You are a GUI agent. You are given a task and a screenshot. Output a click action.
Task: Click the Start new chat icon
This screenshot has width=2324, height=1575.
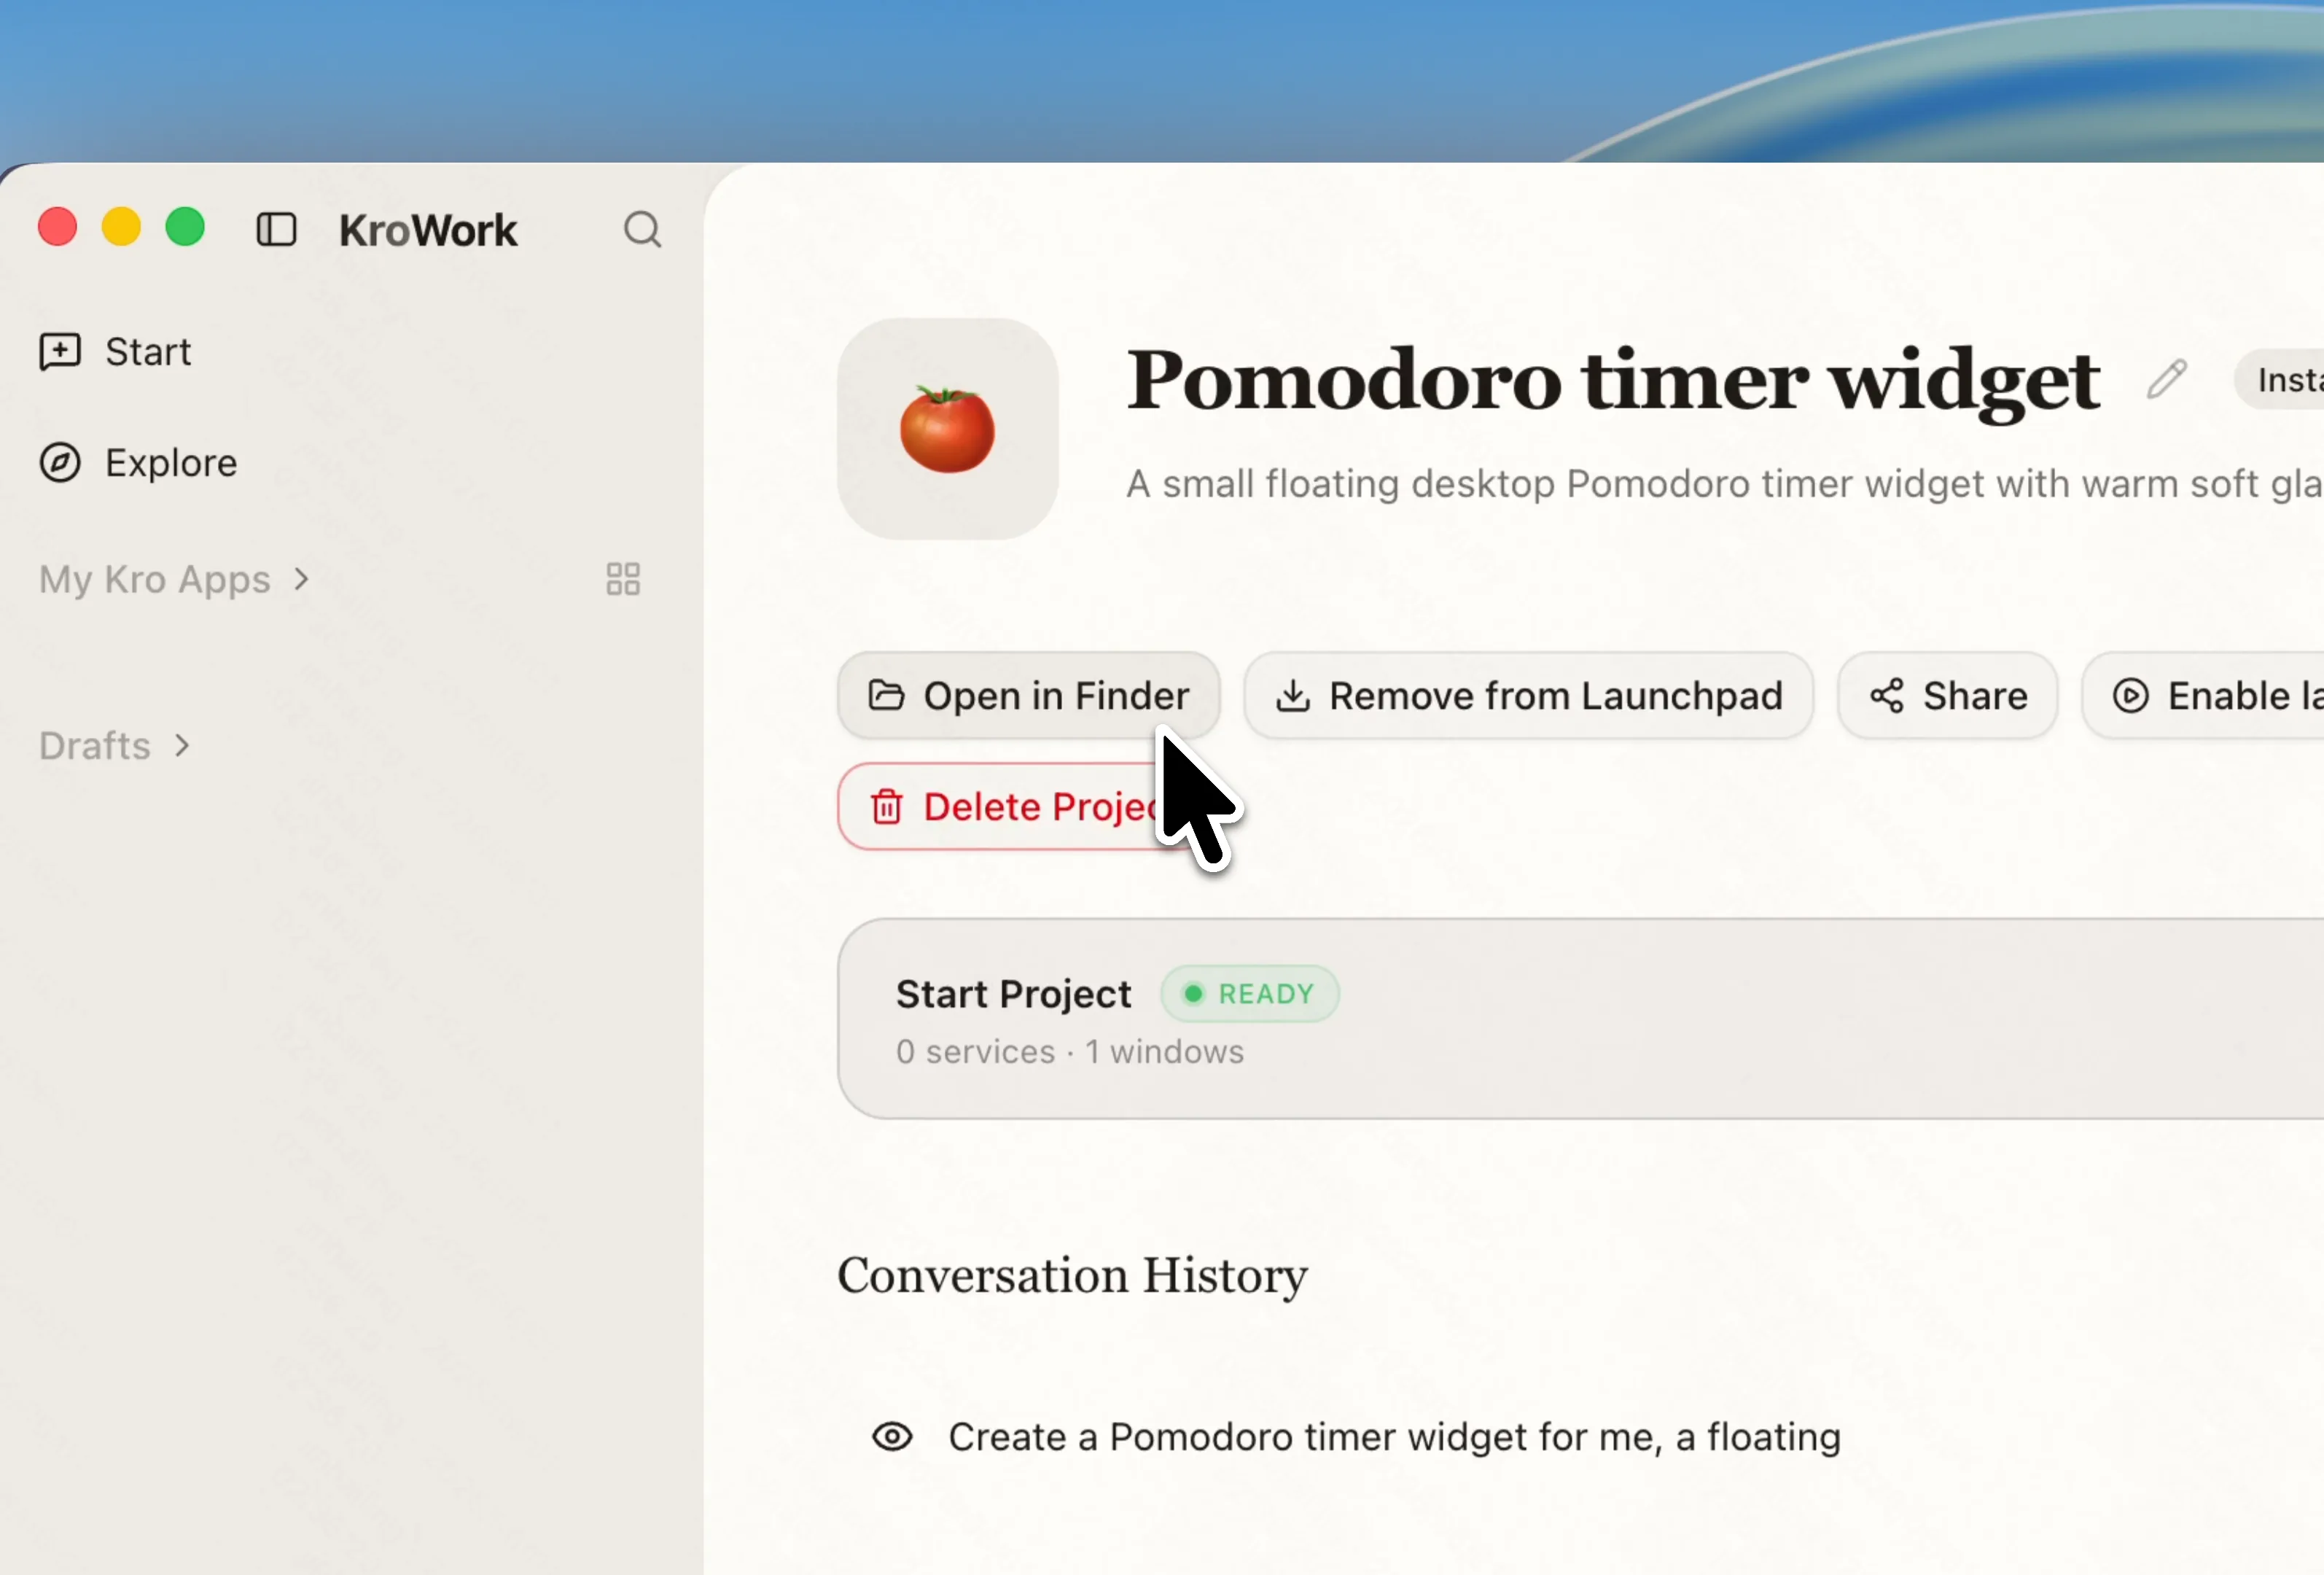pyautogui.click(x=60, y=352)
